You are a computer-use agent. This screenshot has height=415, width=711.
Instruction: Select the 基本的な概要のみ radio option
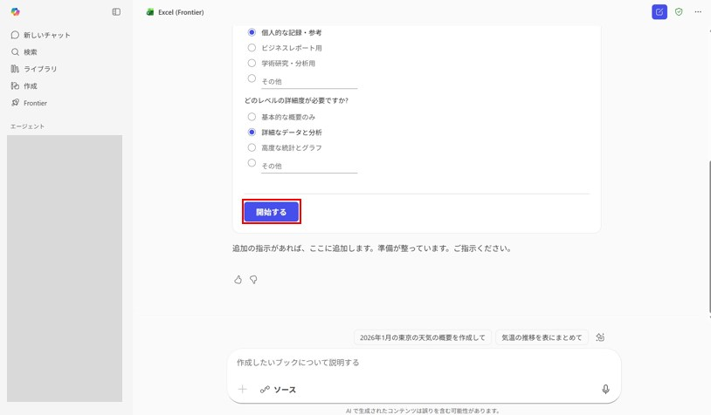[252, 117]
